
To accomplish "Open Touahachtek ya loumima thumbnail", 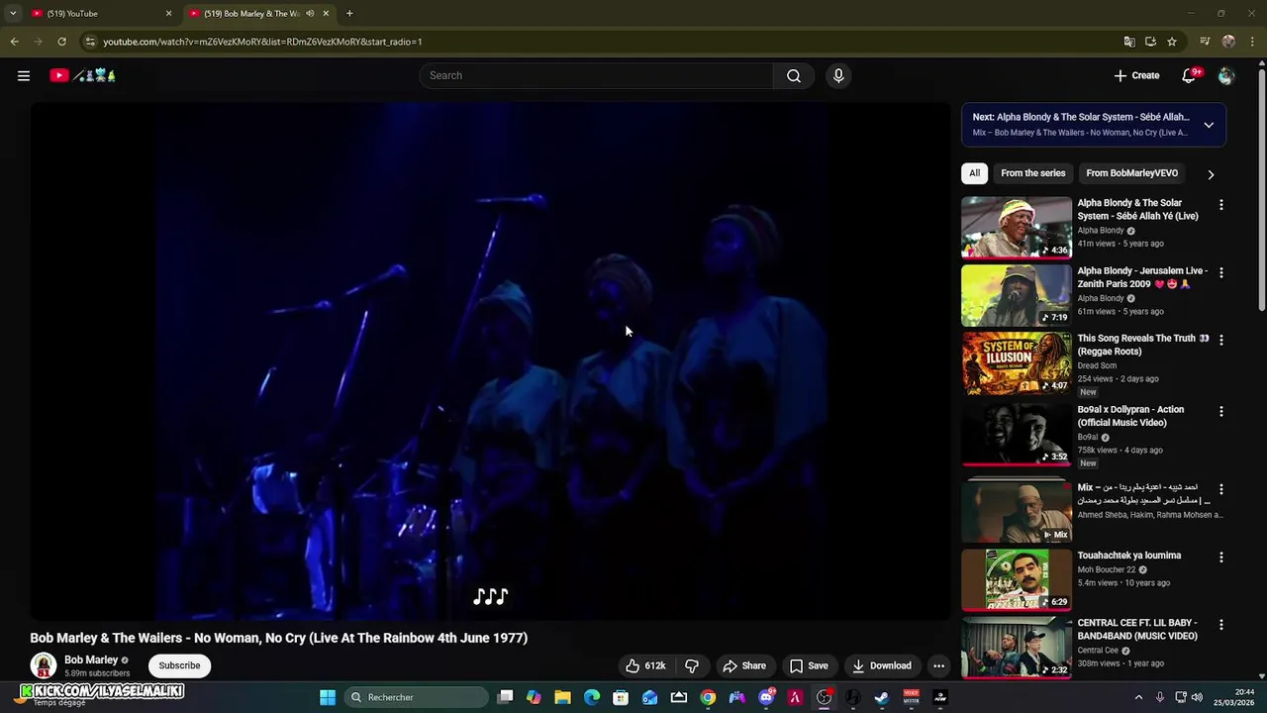I will (x=1017, y=580).
